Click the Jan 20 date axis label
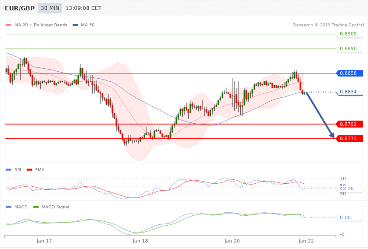This screenshot has height=249, width=368. 232,241
